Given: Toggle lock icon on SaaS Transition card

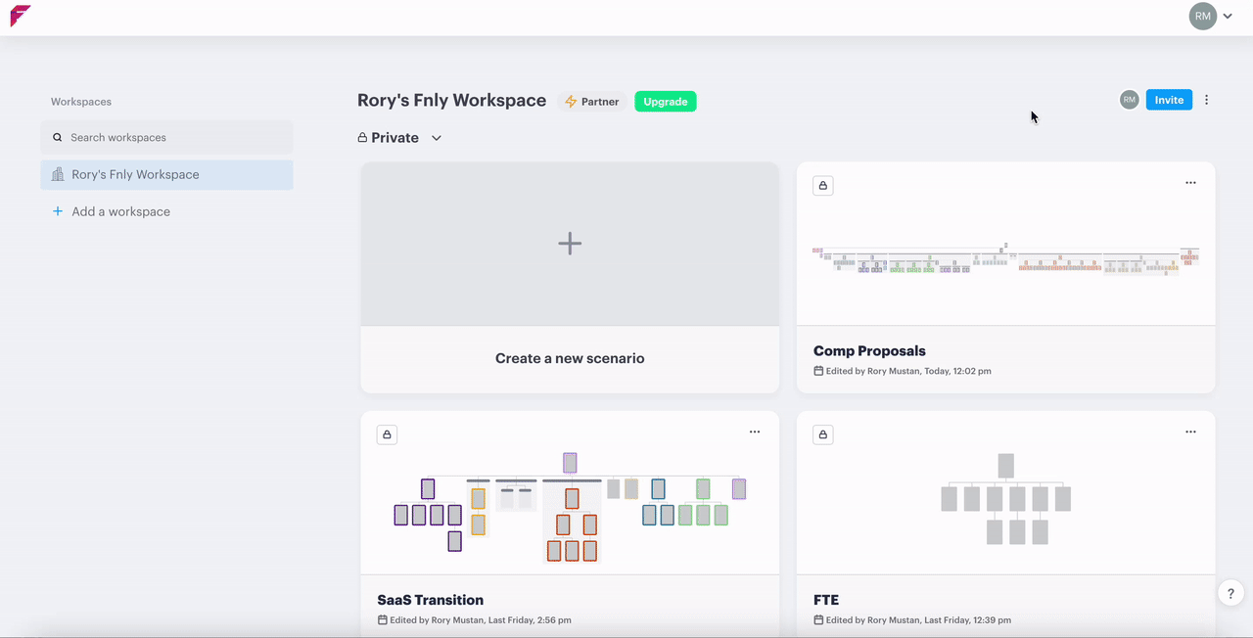Looking at the screenshot, I should click(387, 434).
